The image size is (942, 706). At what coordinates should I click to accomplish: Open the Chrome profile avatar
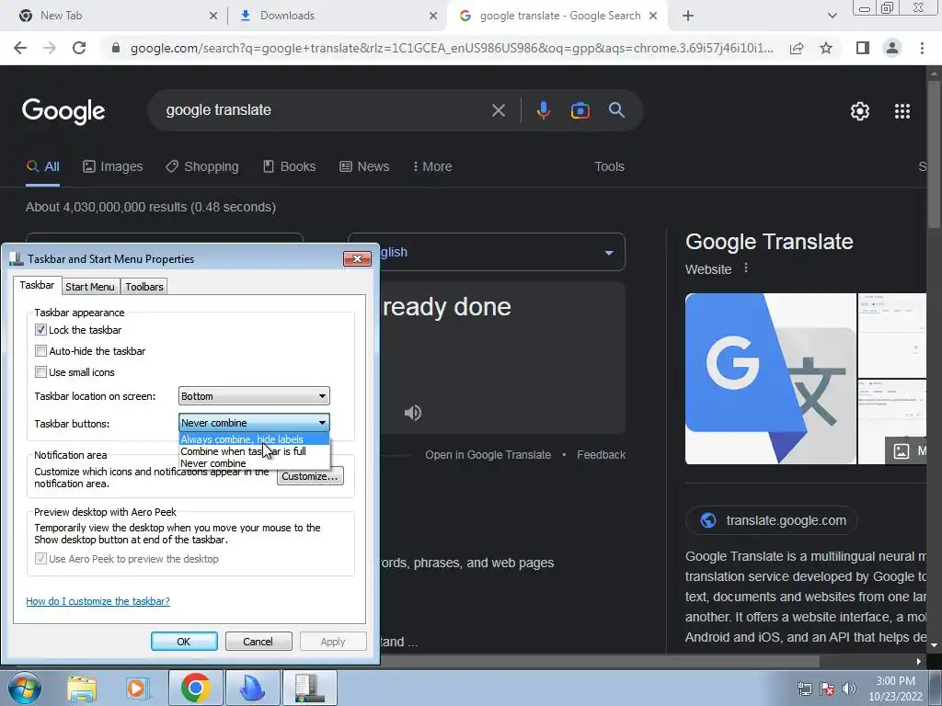pos(892,48)
